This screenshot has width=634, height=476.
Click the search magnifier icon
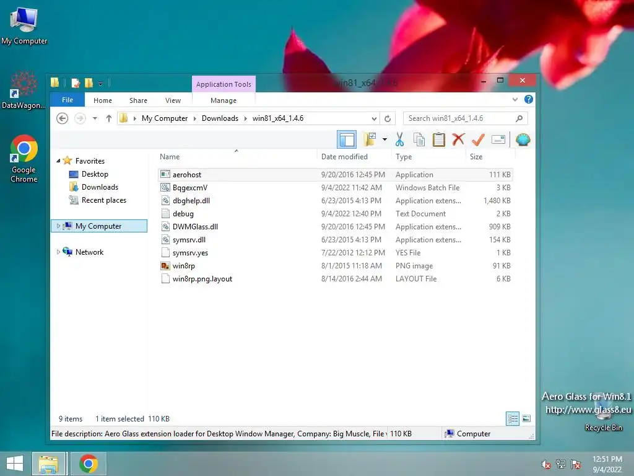point(519,118)
